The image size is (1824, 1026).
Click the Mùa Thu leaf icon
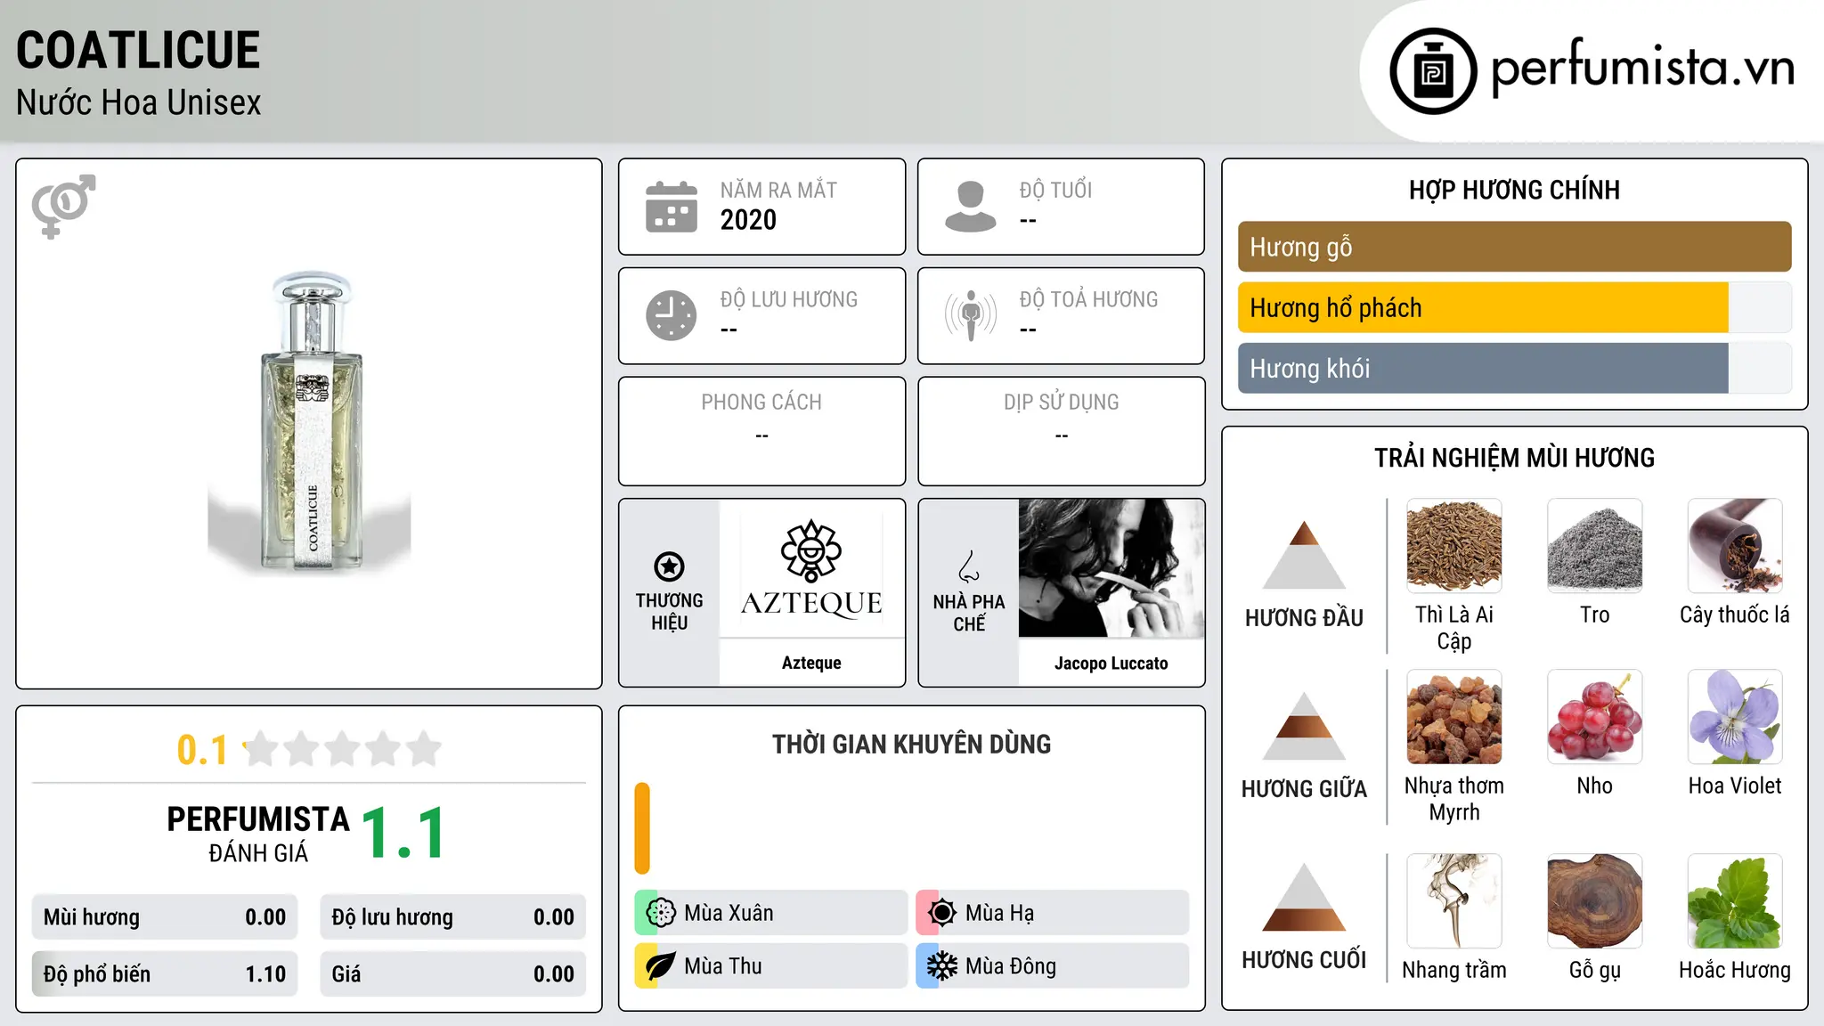coord(661,966)
